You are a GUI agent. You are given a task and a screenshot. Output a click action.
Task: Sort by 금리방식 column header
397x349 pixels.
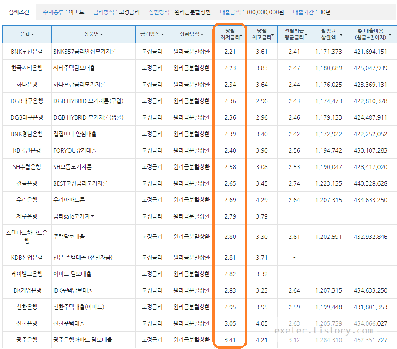[152, 34]
